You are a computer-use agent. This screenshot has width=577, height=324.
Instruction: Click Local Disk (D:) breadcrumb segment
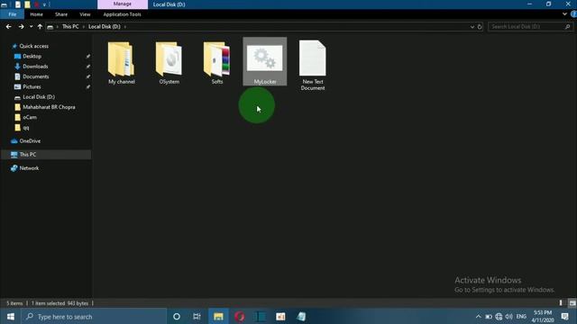point(105,26)
